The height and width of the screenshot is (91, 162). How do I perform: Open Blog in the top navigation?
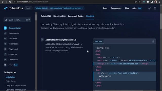point(127,8)
